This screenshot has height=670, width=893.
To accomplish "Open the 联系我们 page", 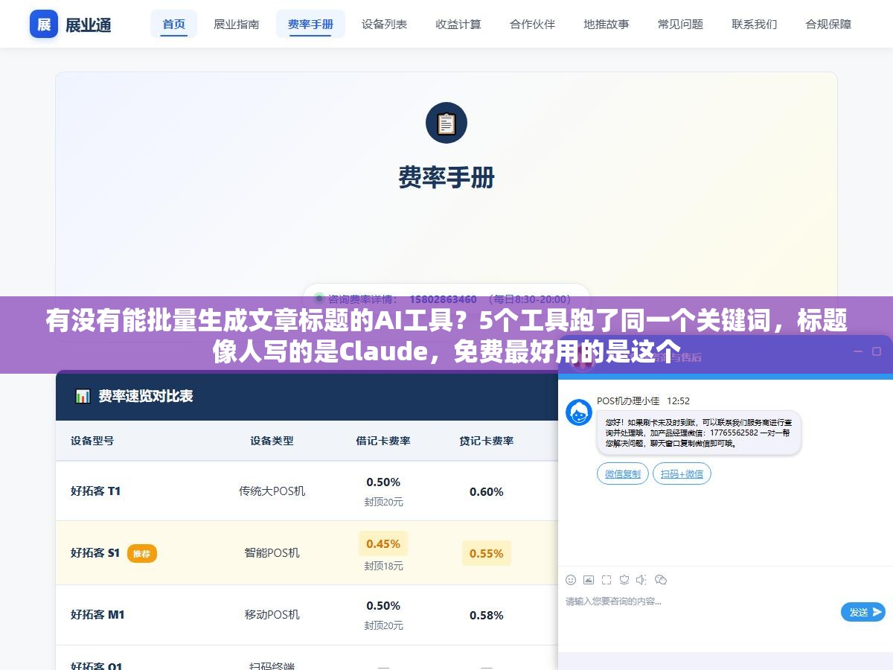I will pyautogui.click(x=755, y=24).
